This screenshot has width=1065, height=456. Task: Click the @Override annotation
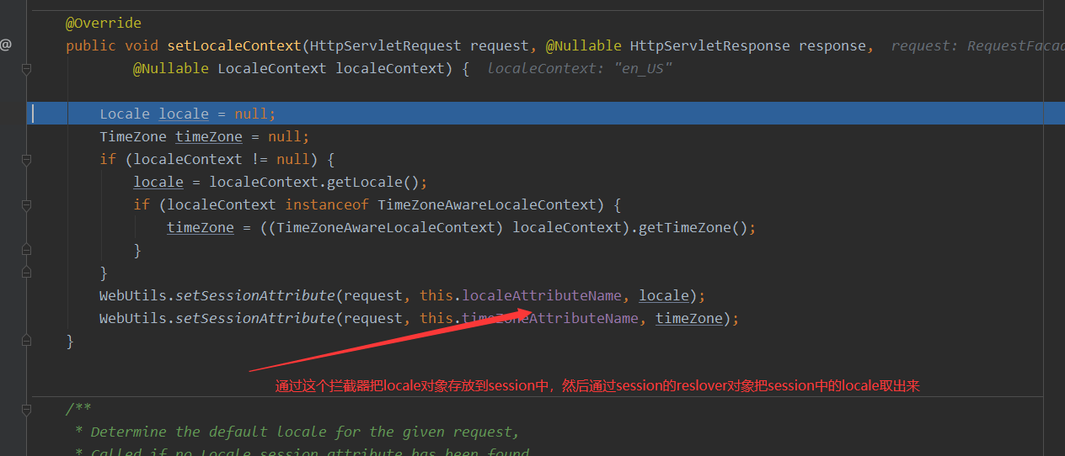[x=104, y=23]
